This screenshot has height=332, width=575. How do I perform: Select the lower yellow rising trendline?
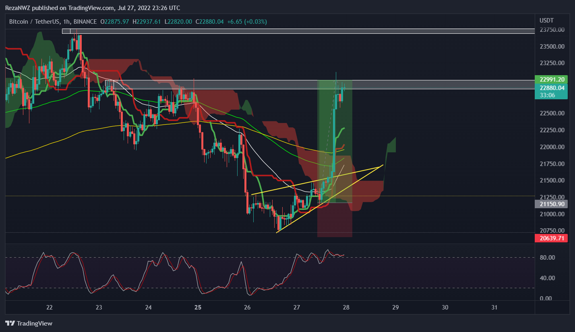330,199
